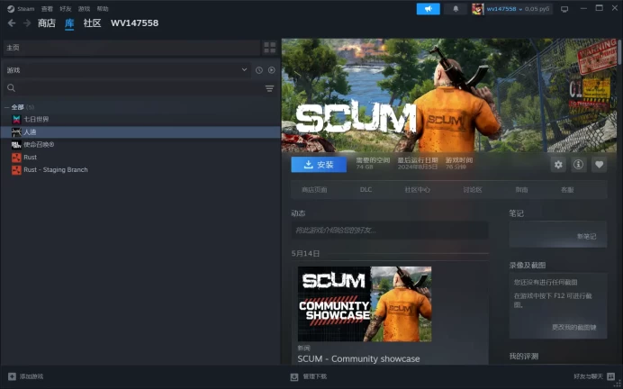The image size is (623, 389).
Task: Open friends and chat icon
Action: 610,376
